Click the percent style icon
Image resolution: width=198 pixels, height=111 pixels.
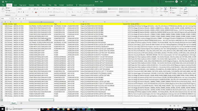click(73, 12)
